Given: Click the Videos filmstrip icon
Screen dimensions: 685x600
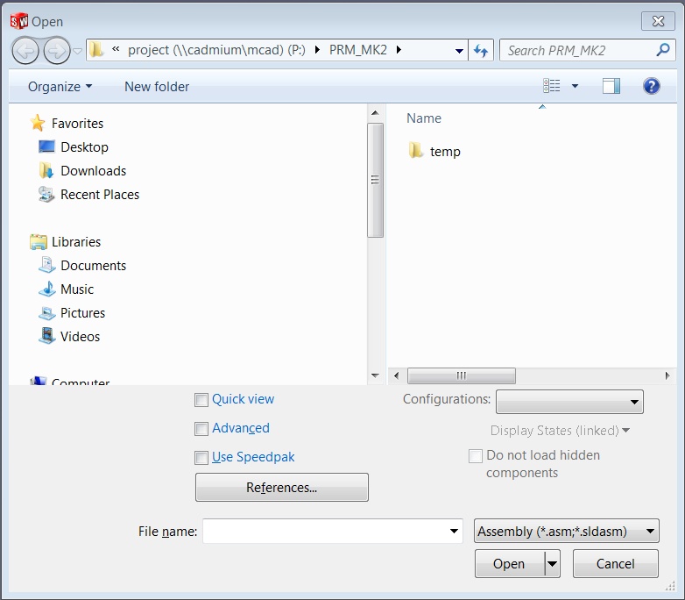Looking at the screenshot, I should tap(46, 336).
